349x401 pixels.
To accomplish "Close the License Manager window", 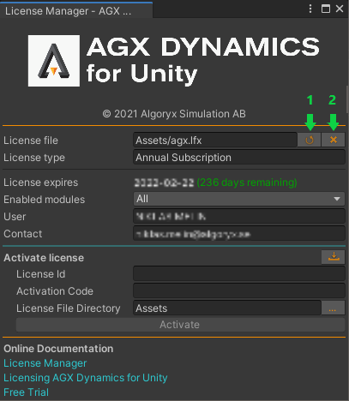I will tap(340, 9).
